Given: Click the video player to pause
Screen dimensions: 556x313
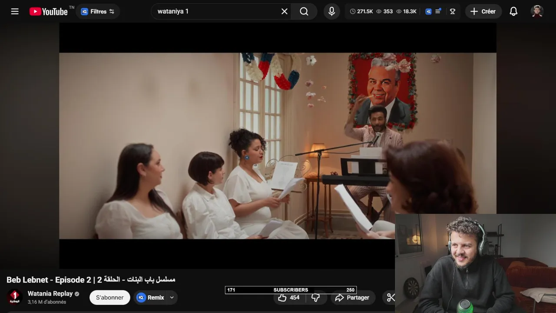Looking at the screenshot, I should click(x=278, y=146).
